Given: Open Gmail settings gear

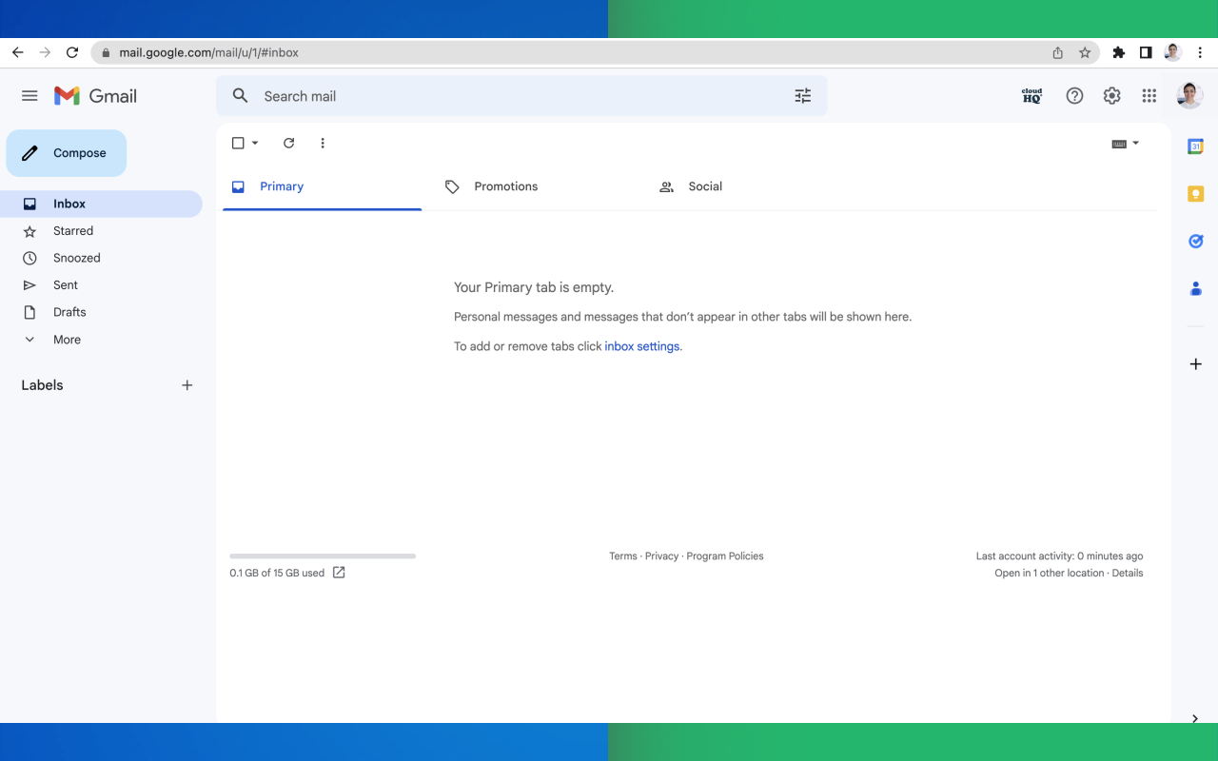Looking at the screenshot, I should [x=1111, y=95].
